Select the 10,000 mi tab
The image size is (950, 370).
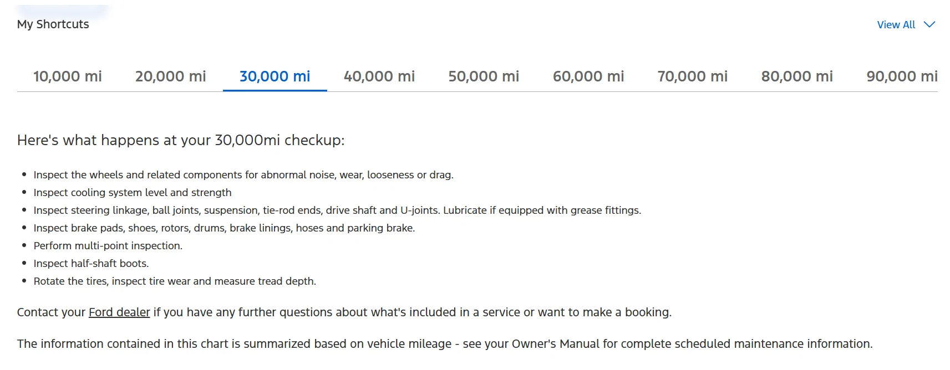(68, 76)
